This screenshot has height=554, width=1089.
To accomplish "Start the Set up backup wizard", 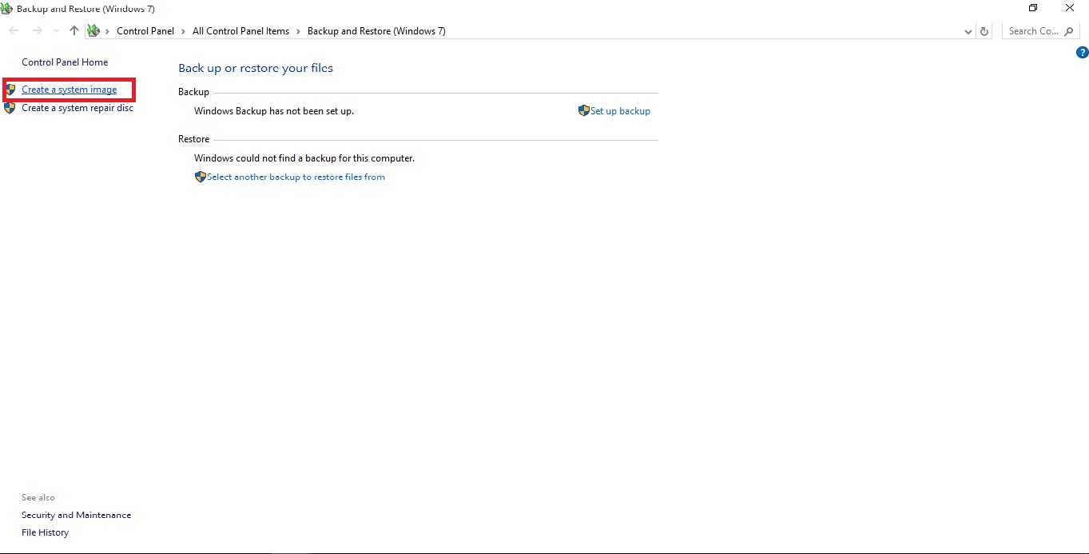I will [x=620, y=111].
